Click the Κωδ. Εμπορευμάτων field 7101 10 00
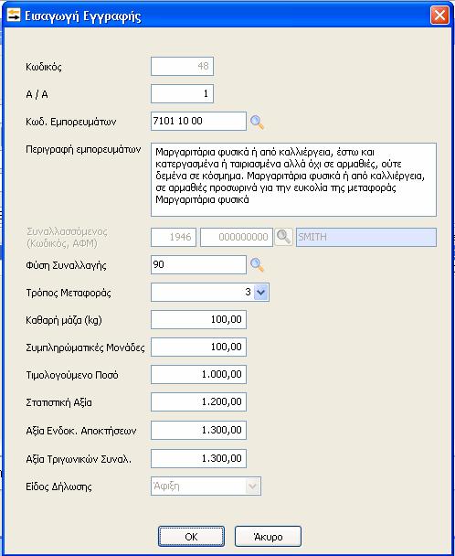The image size is (455, 556). click(x=198, y=122)
